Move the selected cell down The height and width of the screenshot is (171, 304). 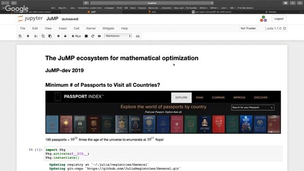click(66, 36)
